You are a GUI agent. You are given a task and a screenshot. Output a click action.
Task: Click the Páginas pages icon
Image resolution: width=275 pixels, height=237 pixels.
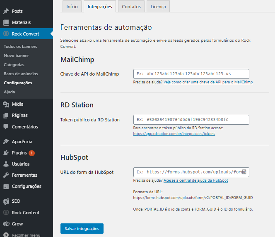tap(6, 116)
